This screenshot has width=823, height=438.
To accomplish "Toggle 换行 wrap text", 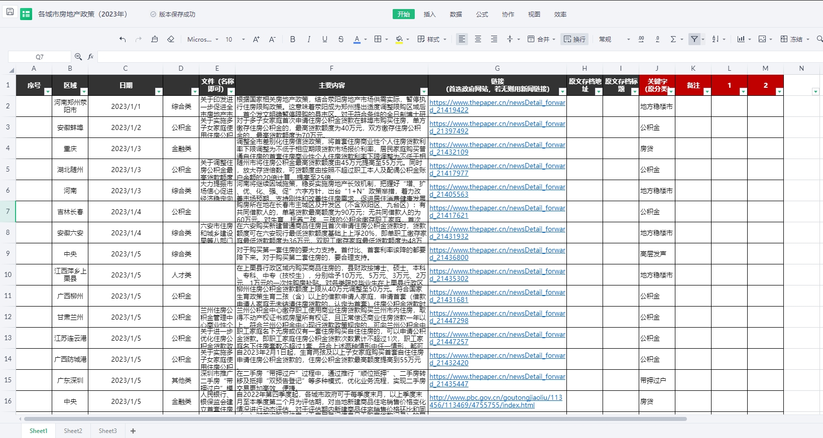I will click(575, 39).
